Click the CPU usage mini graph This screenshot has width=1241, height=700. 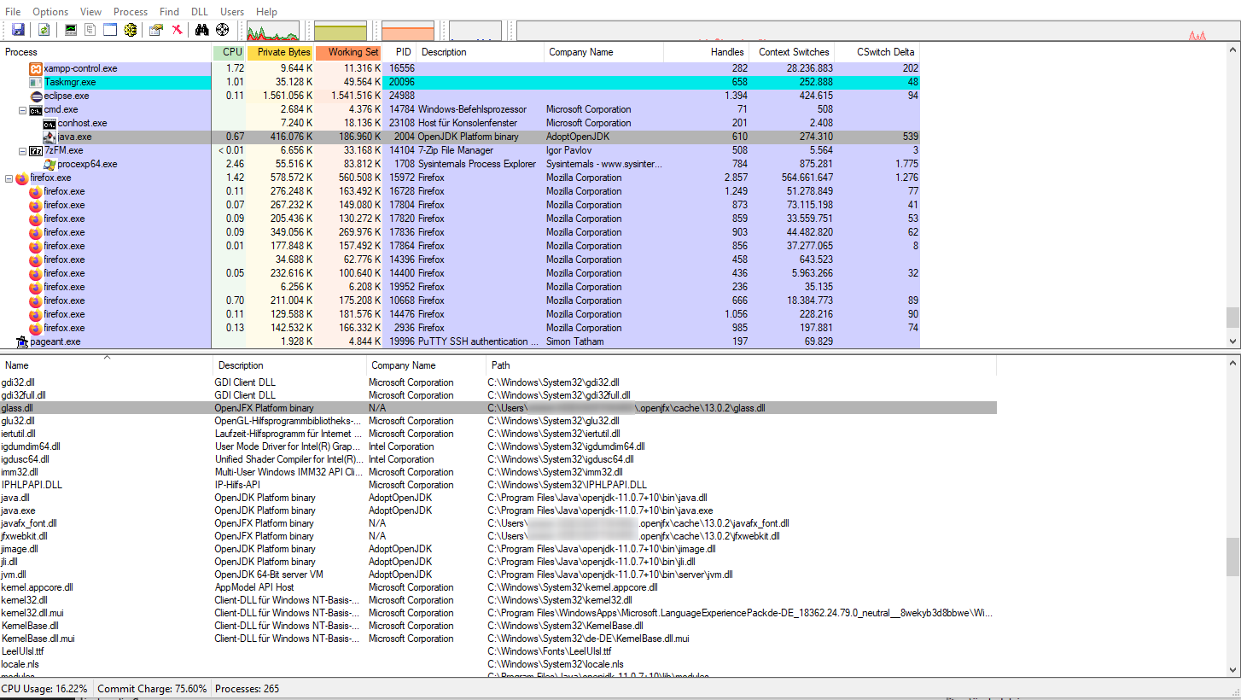click(x=275, y=29)
